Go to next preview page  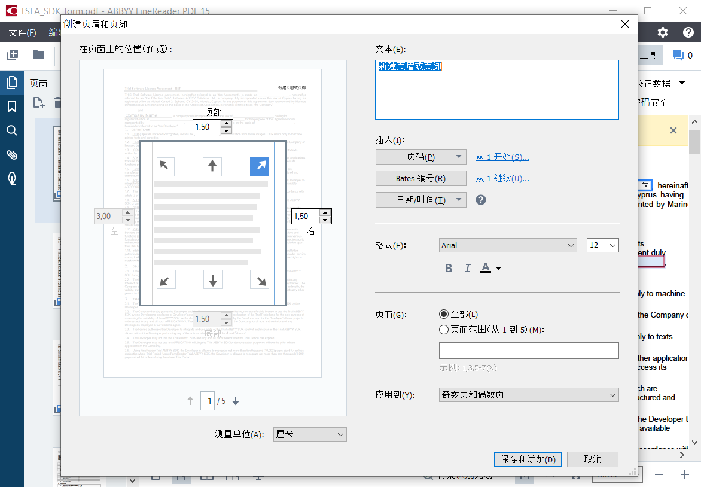tap(236, 401)
